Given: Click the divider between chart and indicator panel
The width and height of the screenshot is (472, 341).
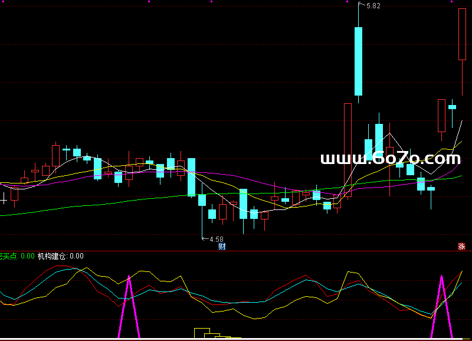Looking at the screenshot, I should pyautogui.click(x=236, y=250).
